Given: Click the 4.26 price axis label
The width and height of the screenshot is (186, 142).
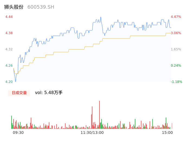Looking at the screenshot, I should point(9,66).
